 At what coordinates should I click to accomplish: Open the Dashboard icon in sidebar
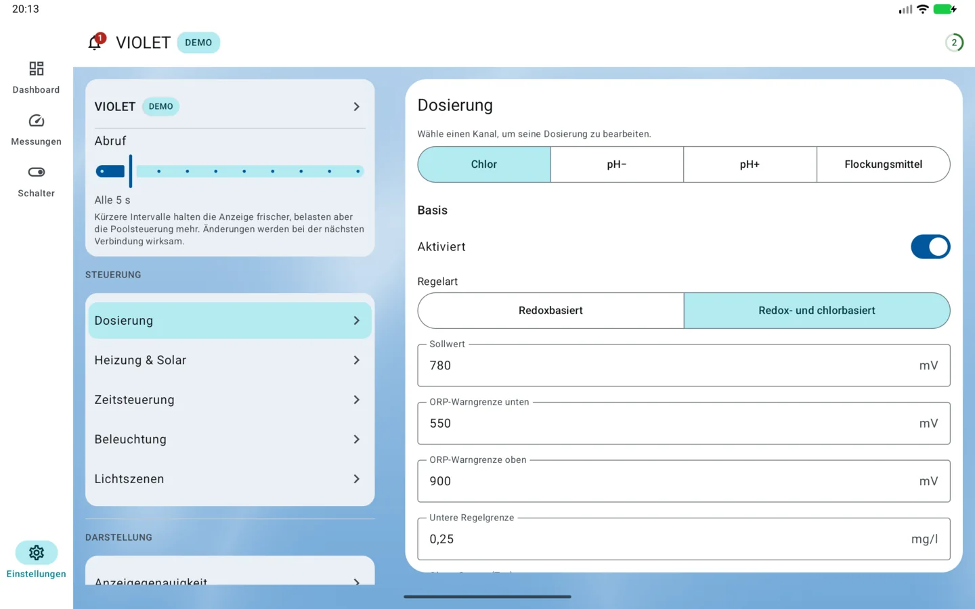point(37,68)
